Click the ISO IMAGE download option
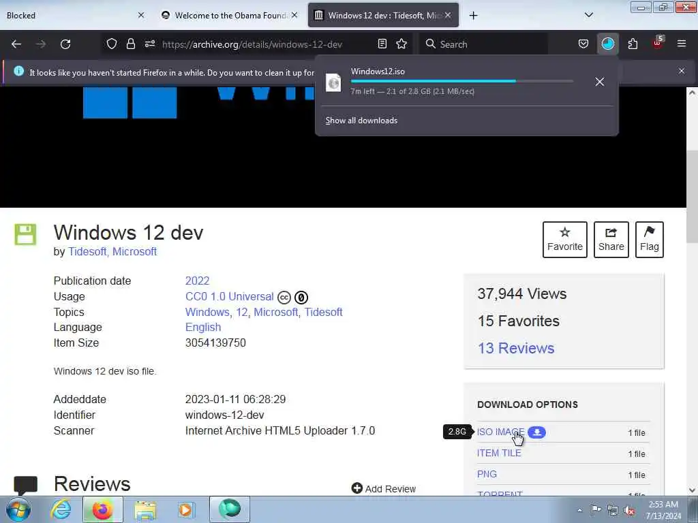This screenshot has height=523, width=698. [x=500, y=432]
